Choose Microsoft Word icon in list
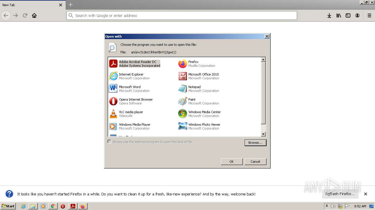375x210 pixels. 113,89
